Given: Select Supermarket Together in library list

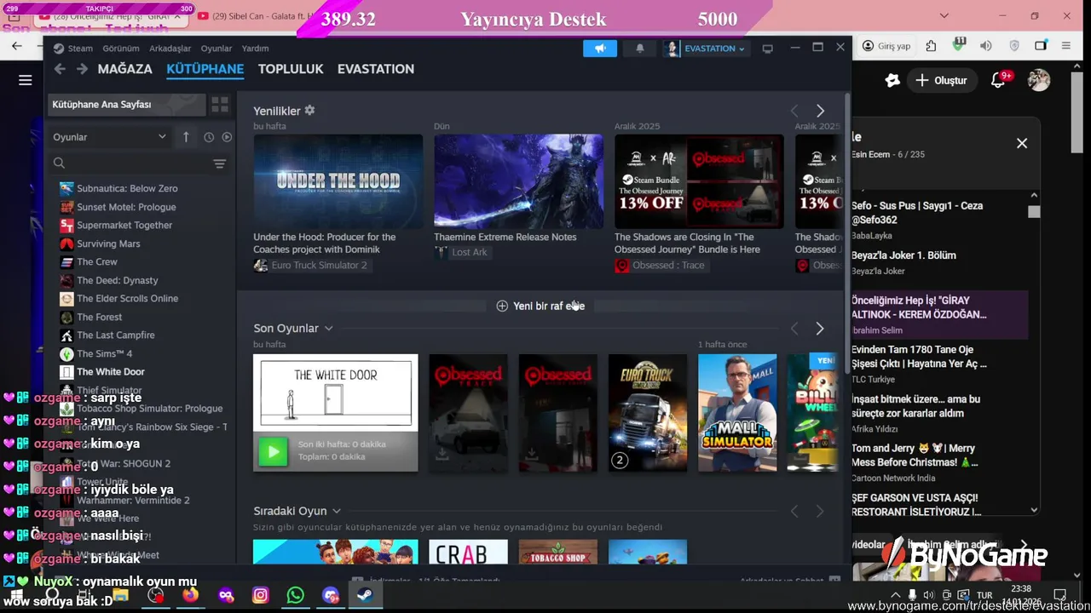Looking at the screenshot, I should tap(124, 226).
